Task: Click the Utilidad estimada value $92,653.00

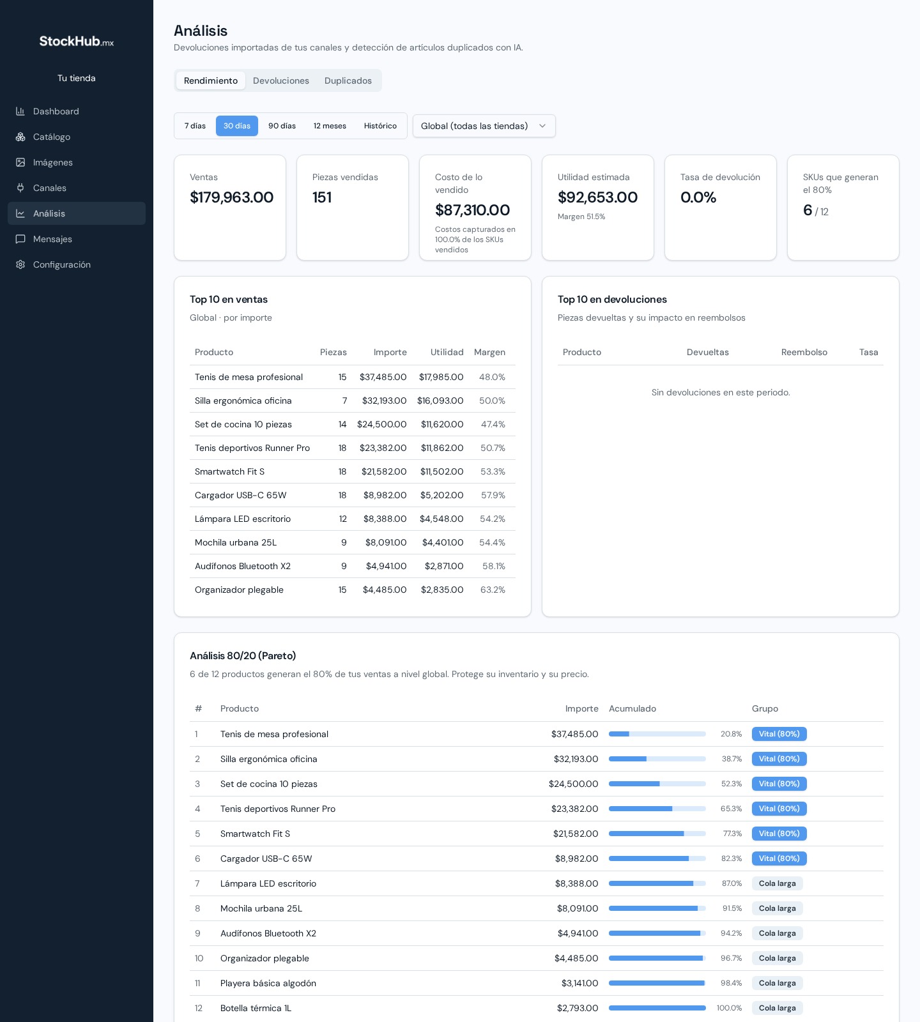Action: 597,197
